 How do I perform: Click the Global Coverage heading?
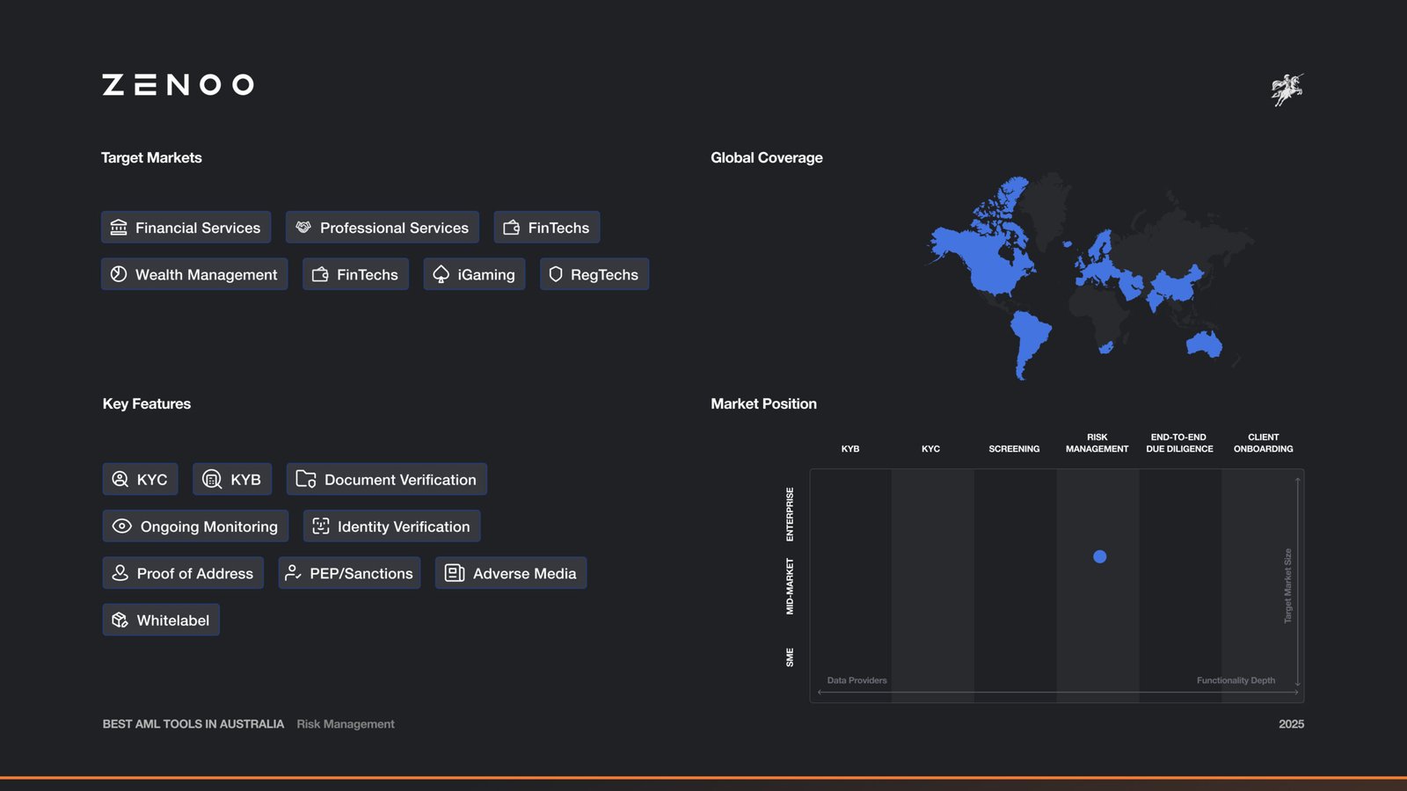point(767,157)
